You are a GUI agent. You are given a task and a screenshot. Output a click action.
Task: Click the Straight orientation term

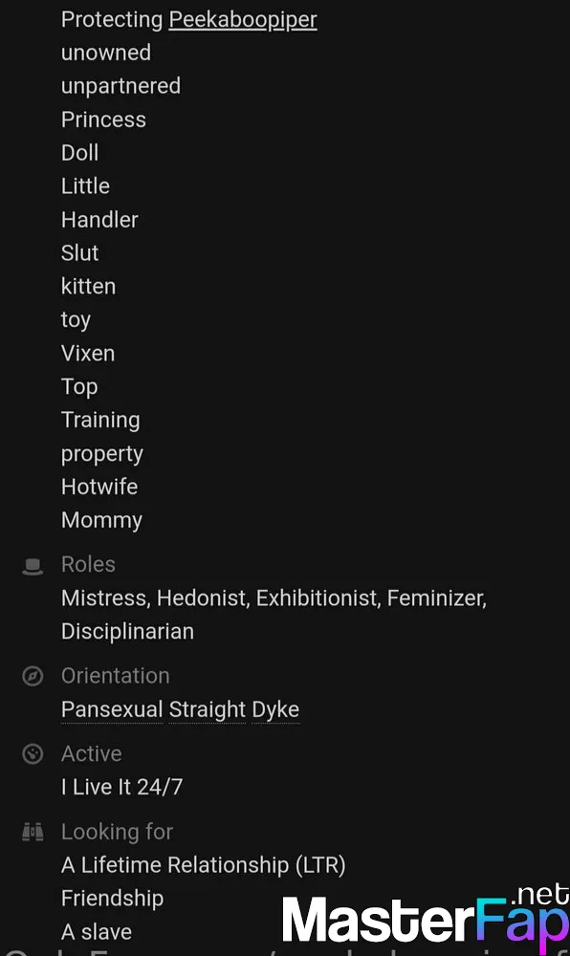pyautogui.click(x=208, y=709)
